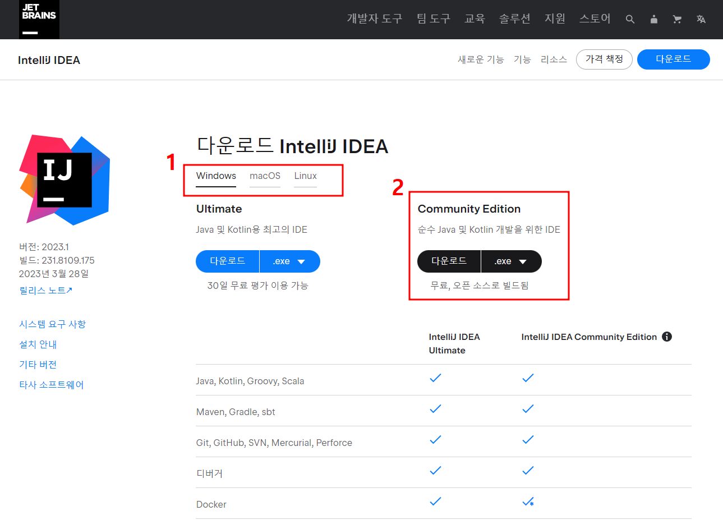Download the Ultimate edition
This screenshot has width=723, height=520.
227,261
